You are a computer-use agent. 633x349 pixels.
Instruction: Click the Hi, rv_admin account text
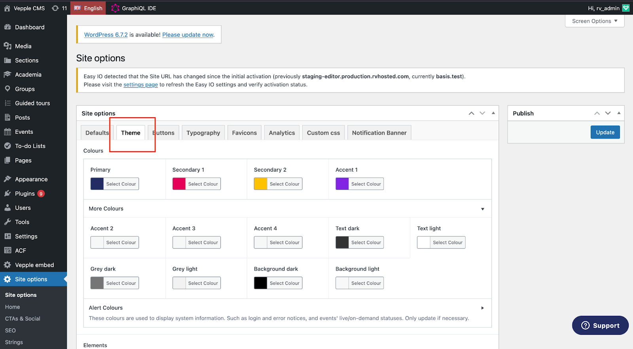[604, 8]
